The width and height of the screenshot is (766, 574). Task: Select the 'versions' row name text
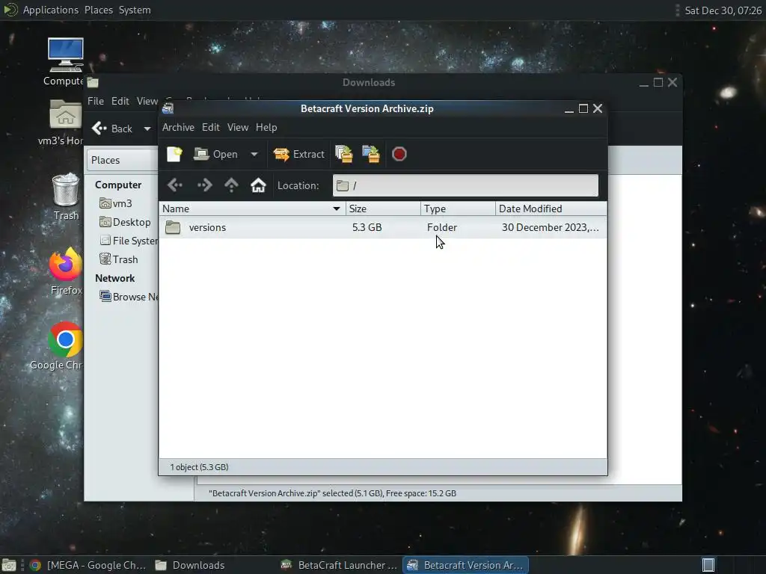[208, 227]
